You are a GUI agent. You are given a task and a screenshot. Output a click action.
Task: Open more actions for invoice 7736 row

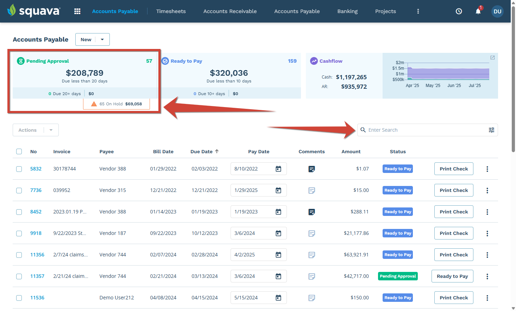487,191
